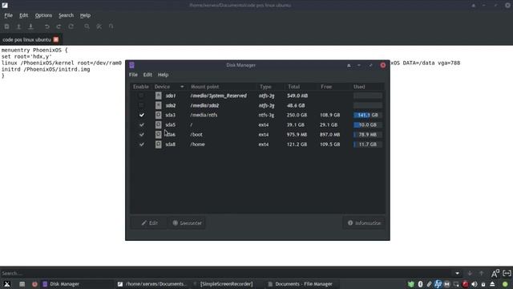Click the open file toolbar icon in editor
Viewport: 513px width, 289px height.
tap(18, 26)
